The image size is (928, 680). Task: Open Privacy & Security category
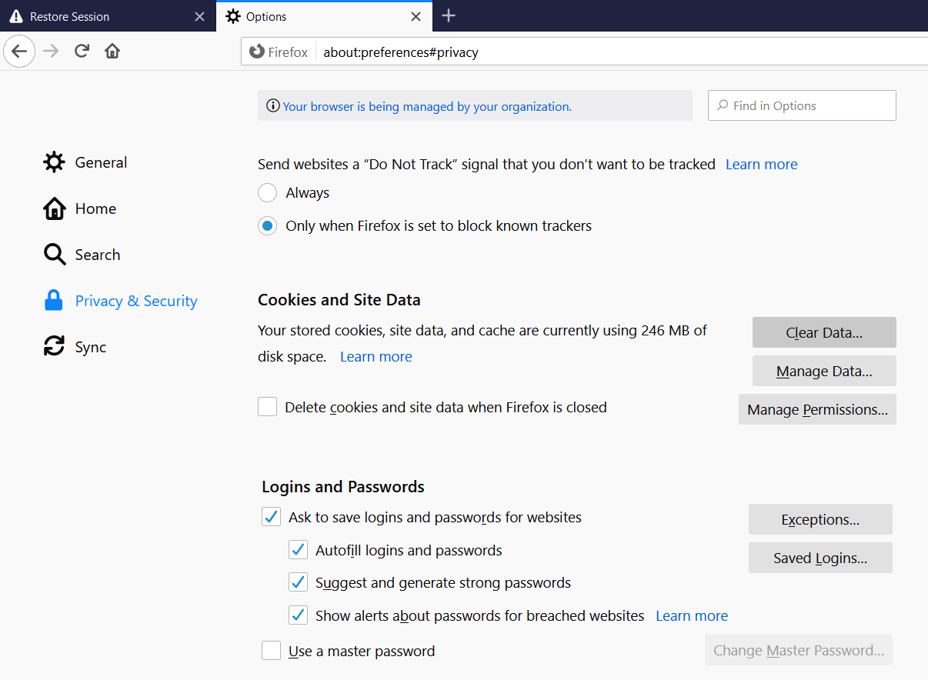121,301
